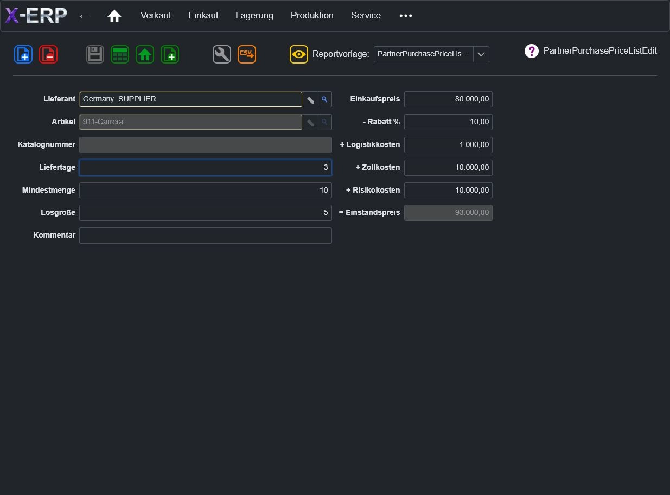Click the Lieferant label
The image size is (670, 495).
click(60, 99)
